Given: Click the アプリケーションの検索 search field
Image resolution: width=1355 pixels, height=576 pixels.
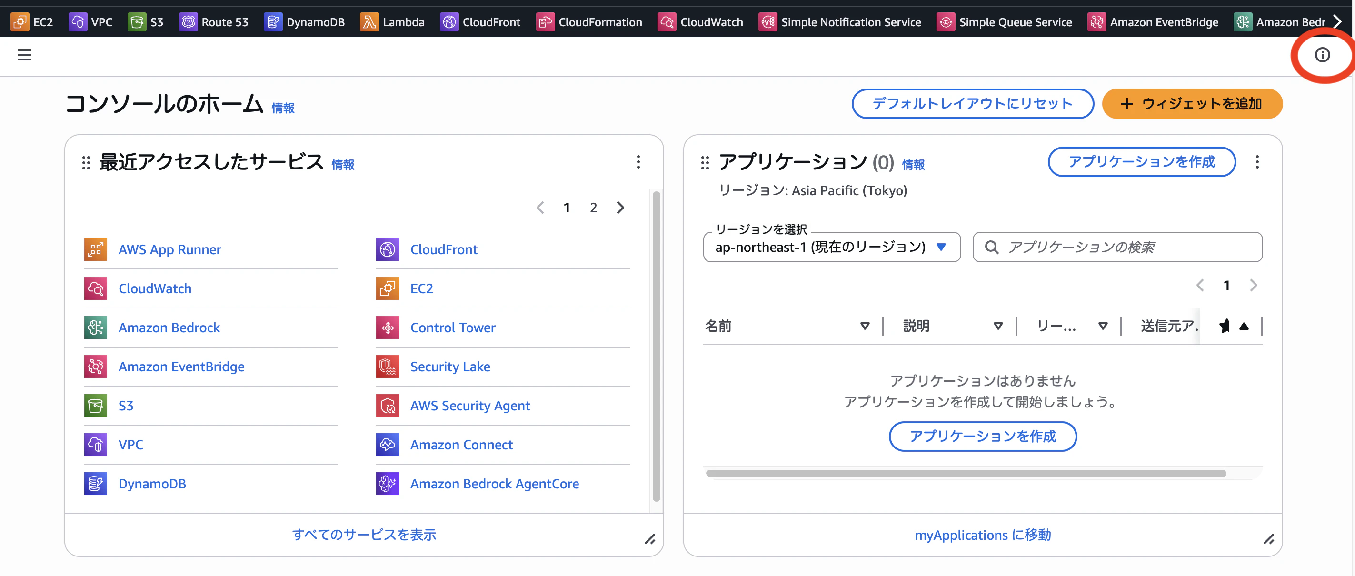Looking at the screenshot, I should [1118, 247].
